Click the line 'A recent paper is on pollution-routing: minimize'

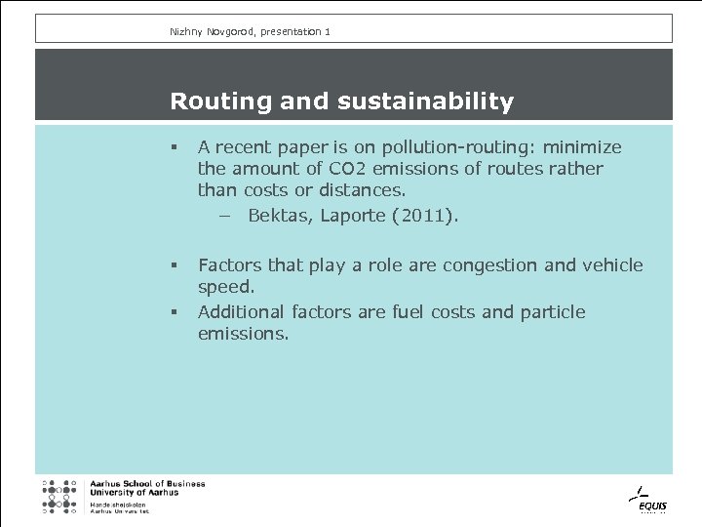[409, 147]
